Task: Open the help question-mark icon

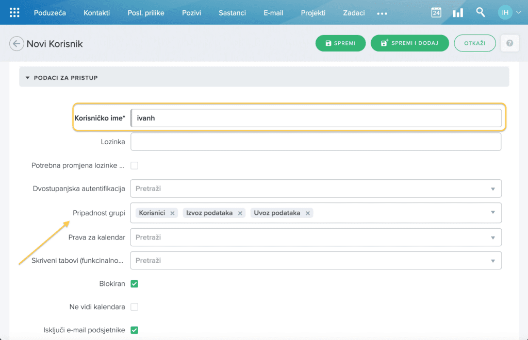Action: [509, 43]
